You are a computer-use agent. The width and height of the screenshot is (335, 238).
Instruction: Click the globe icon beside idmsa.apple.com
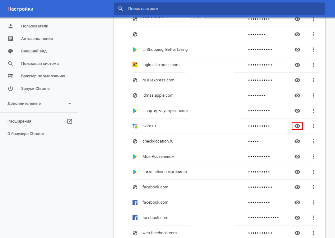[x=135, y=95]
